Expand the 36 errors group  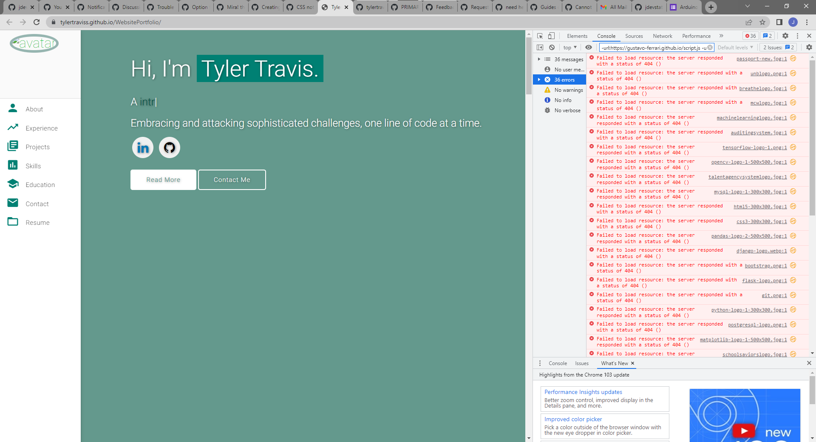pyautogui.click(x=539, y=80)
